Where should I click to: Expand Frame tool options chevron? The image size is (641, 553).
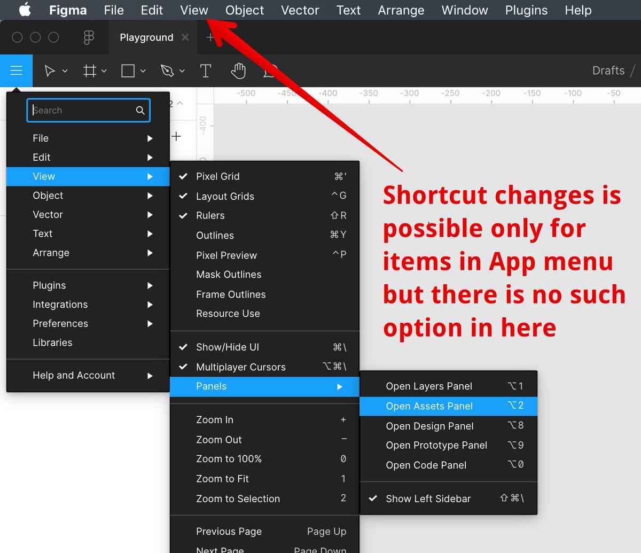pyautogui.click(x=104, y=71)
